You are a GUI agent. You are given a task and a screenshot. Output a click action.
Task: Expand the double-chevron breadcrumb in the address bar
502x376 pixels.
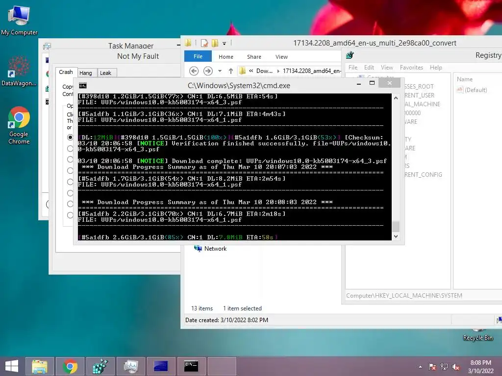251,70
